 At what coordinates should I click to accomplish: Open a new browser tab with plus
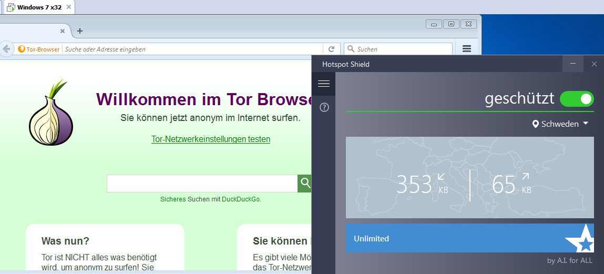80,31
